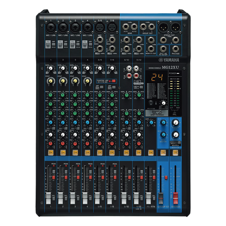
Task: Toggle channel 3 GROUP 1-2 assign button
Action: tap(78, 172)
